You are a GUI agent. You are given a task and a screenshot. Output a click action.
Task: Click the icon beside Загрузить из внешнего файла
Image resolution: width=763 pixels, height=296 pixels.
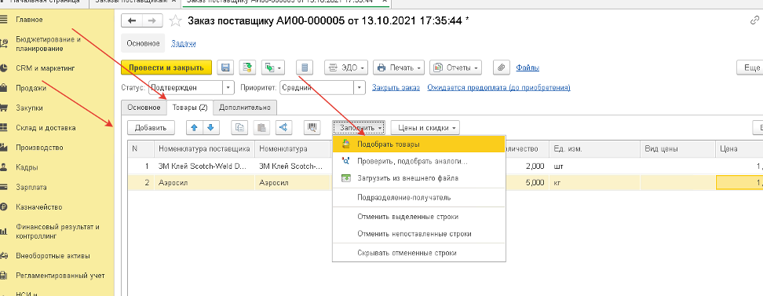point(346,178)
